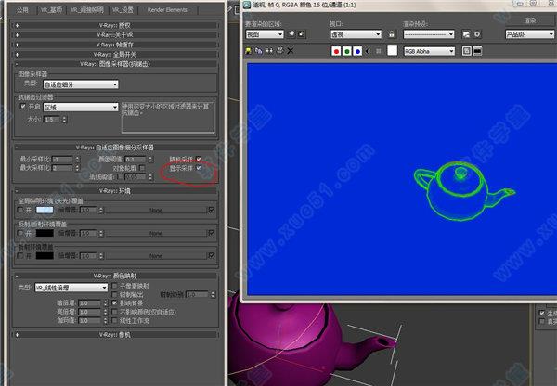Click the auto region selected icon

pos(301,34)
